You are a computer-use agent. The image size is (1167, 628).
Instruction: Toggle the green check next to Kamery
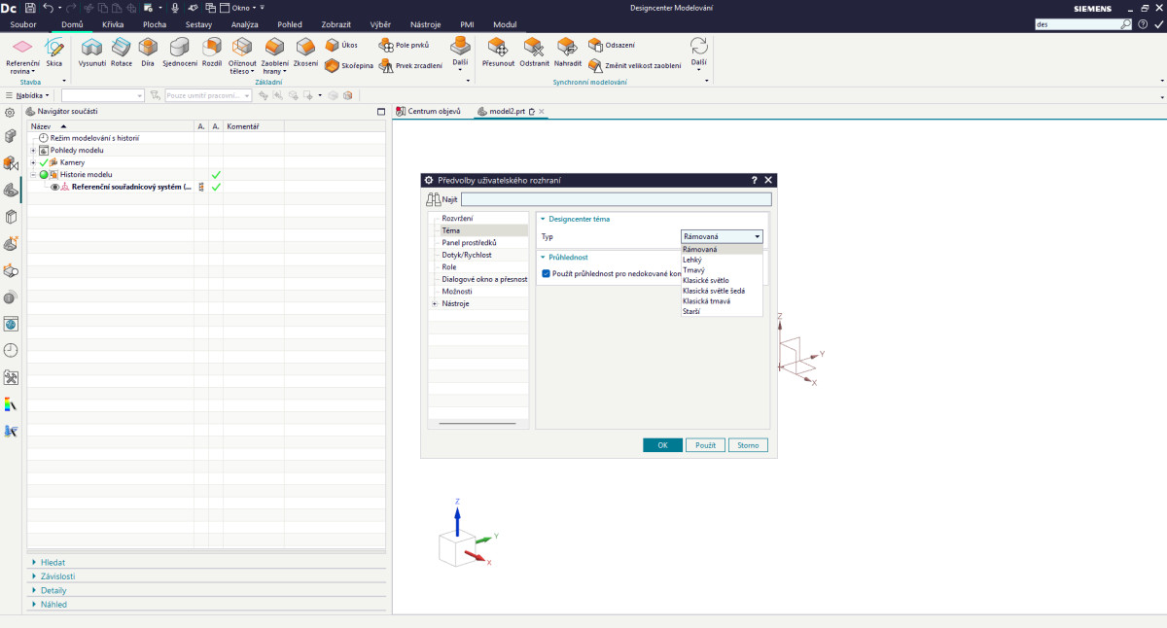pos(44,162)
